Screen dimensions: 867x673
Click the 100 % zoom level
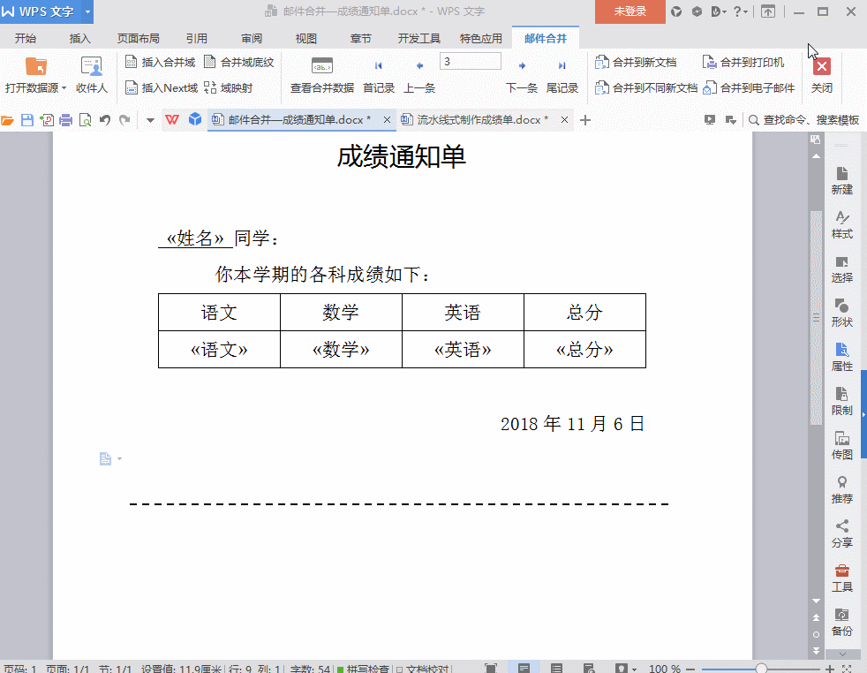tap(665, 669)
